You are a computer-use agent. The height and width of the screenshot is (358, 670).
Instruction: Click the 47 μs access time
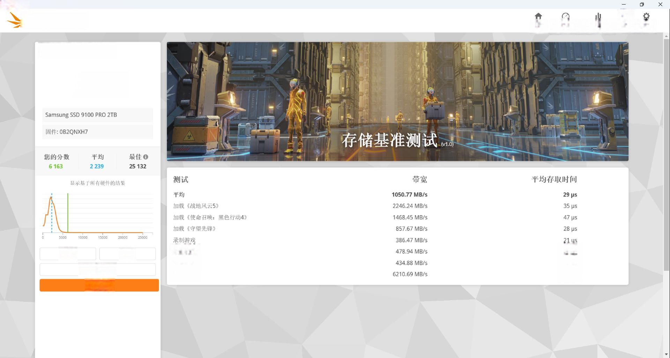tap(570, 217)
